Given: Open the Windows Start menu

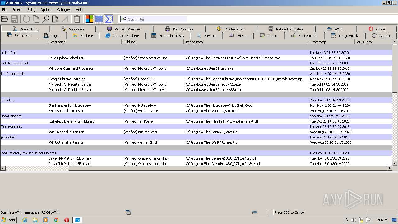Looking at the screenshot, I should [9, 220].
